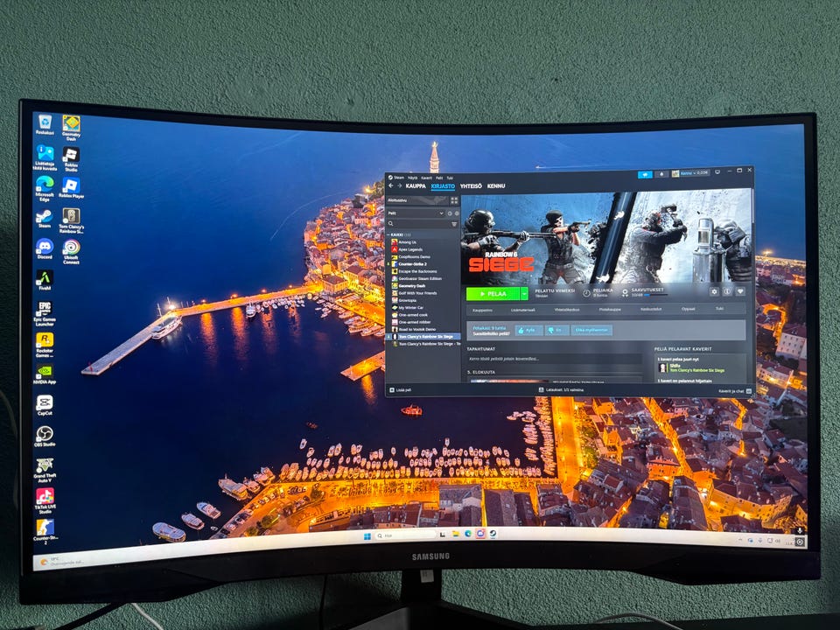The image size is (840, 630).
Task: Open File Explorer from the taskbar
Action: click(455, 534)
